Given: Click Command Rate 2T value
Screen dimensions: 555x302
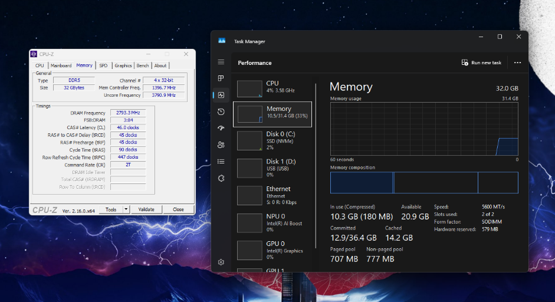Looking at the screenshot, I should point(128,165).
